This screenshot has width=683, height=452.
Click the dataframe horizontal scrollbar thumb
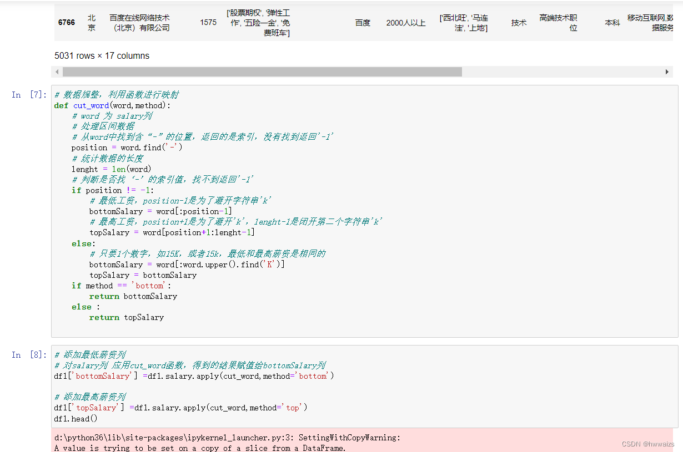262,72
